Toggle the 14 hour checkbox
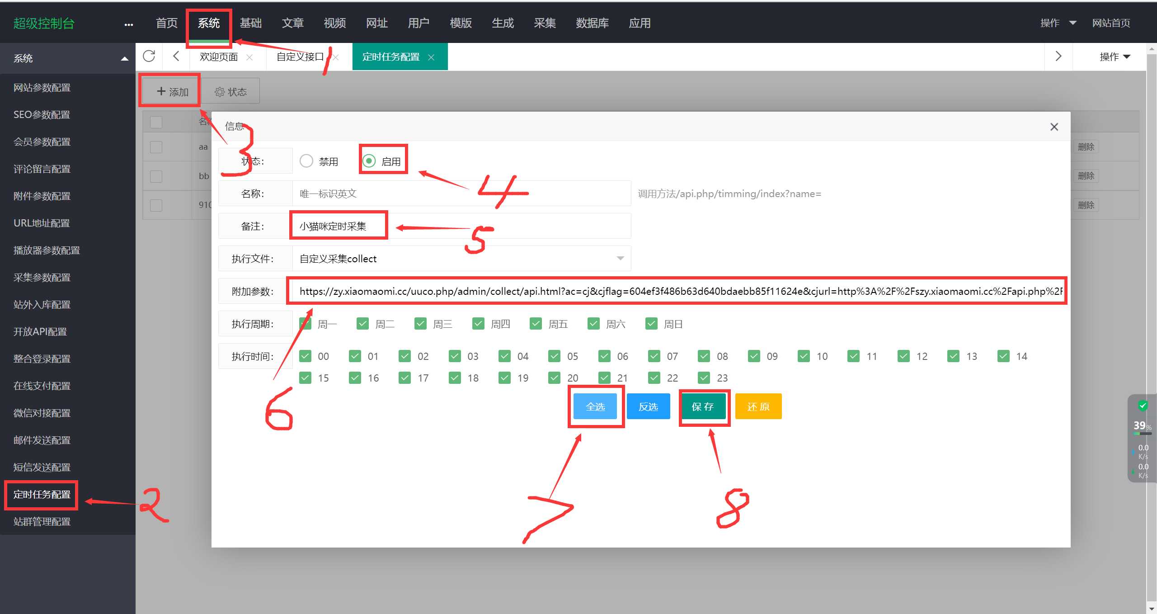 1003,356
